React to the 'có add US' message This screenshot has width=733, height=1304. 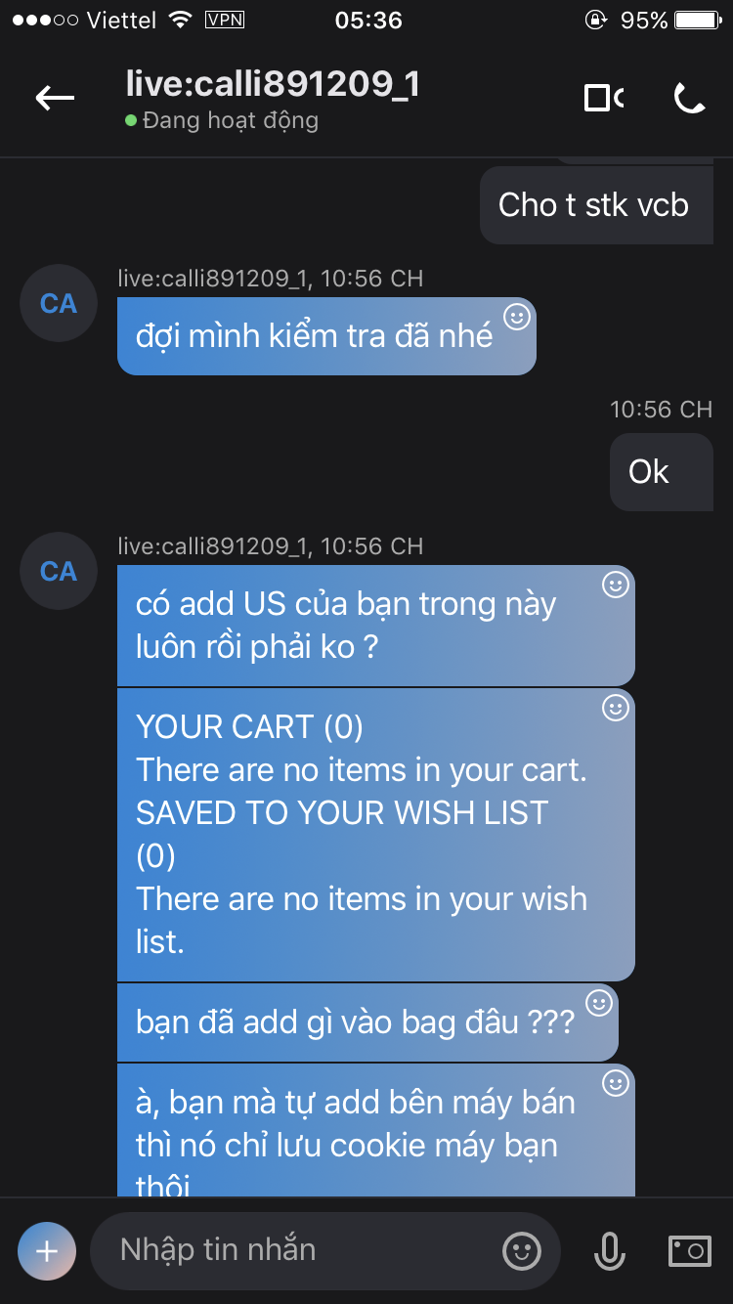[616, 585]
